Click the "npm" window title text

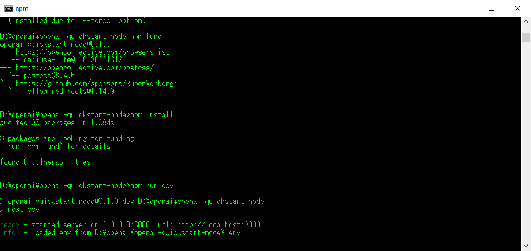point(21,8)
